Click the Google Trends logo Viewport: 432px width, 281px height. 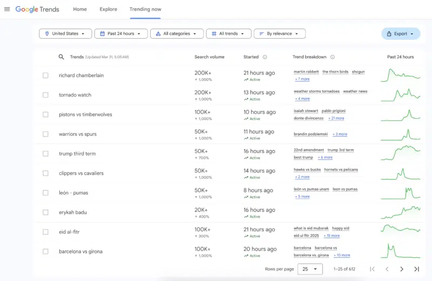[37, 9]
